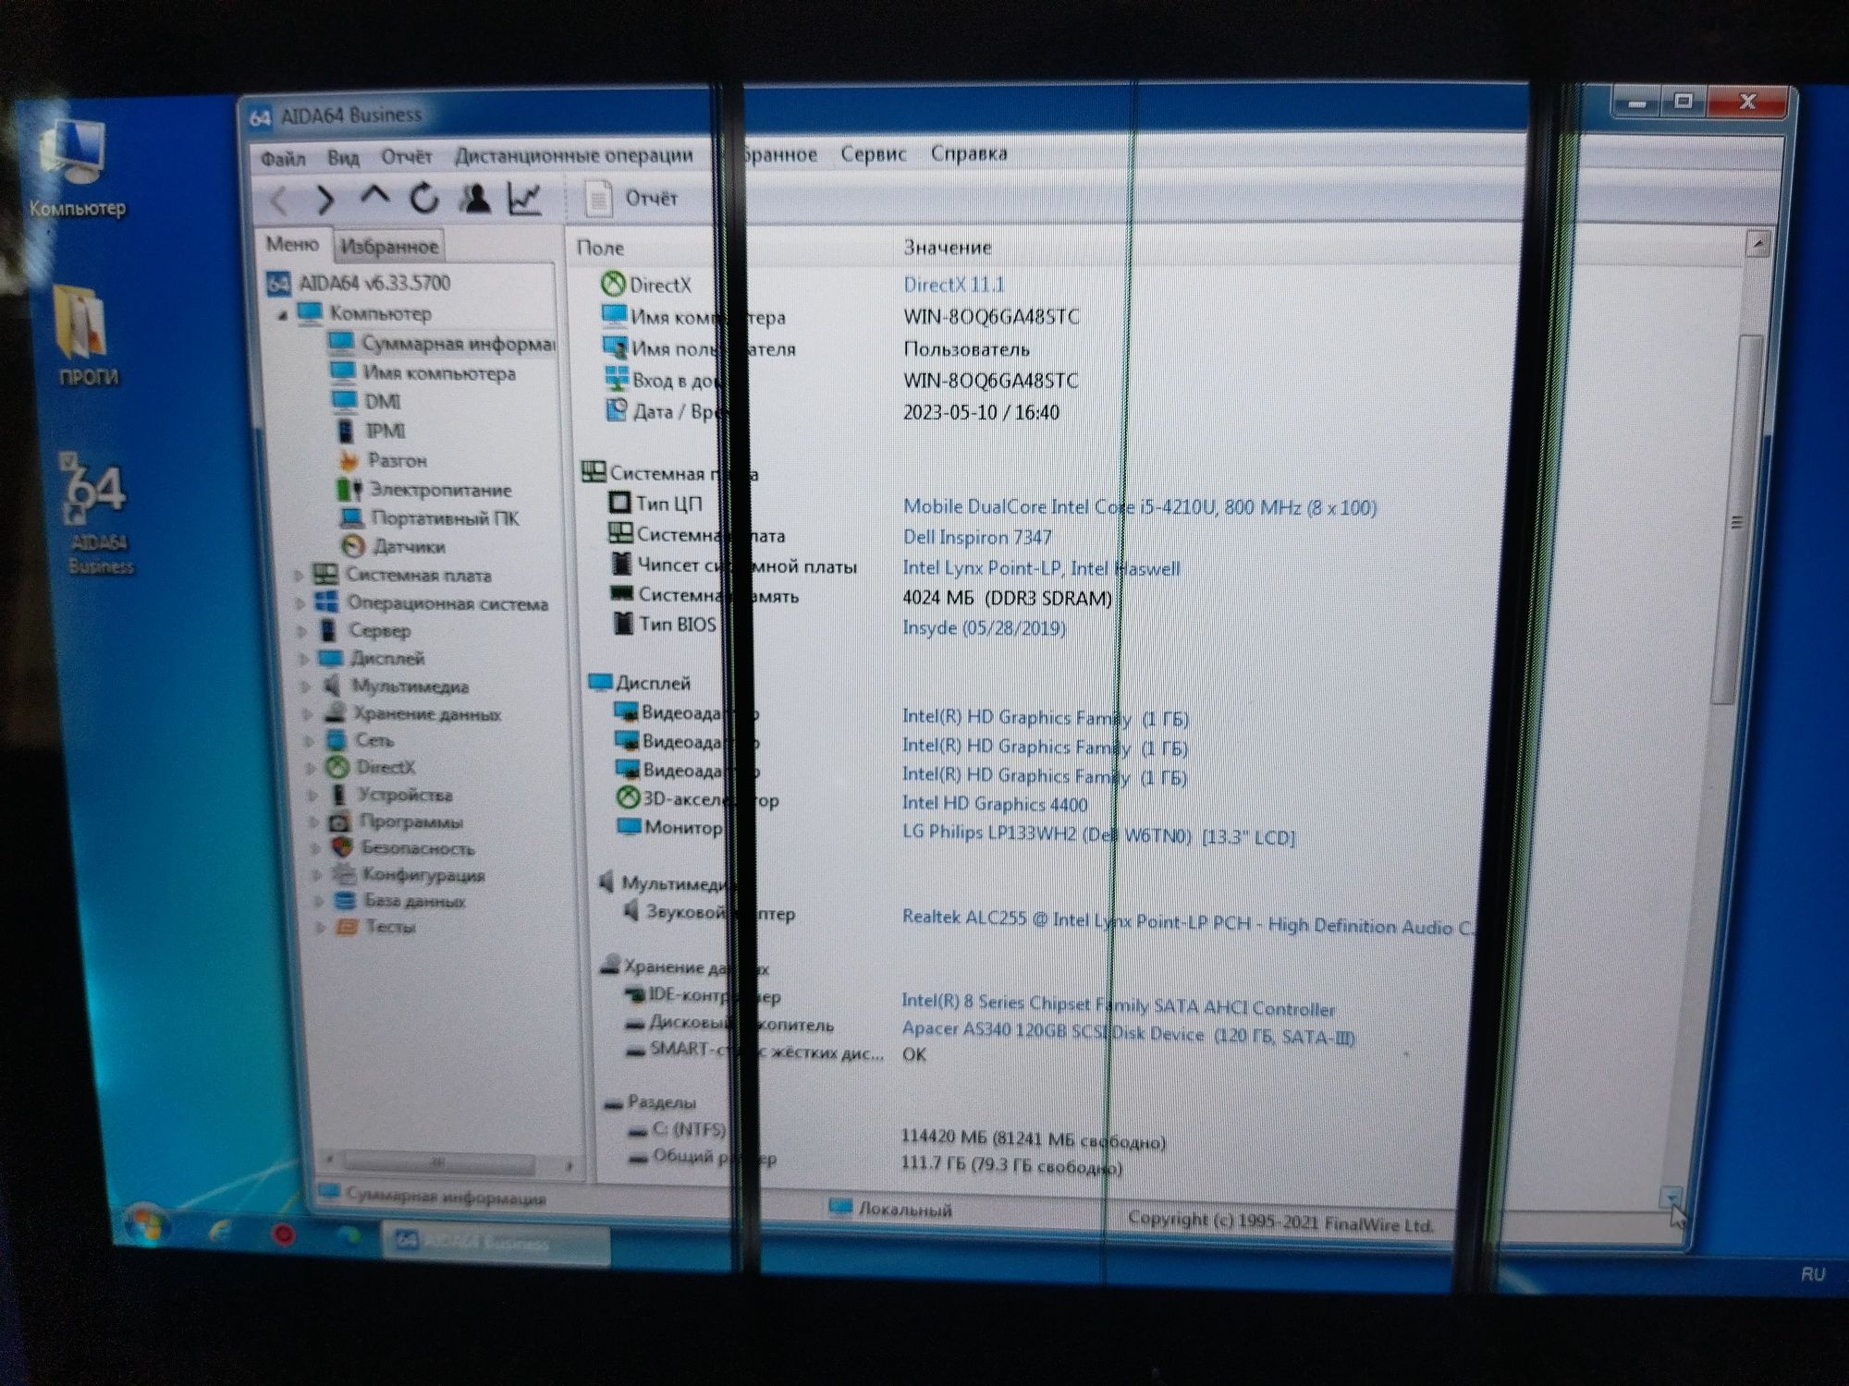The width and height of the screenshot is (1849, 1386).
Task: Click the Значение column header
Action: click(x=948, y=248)
